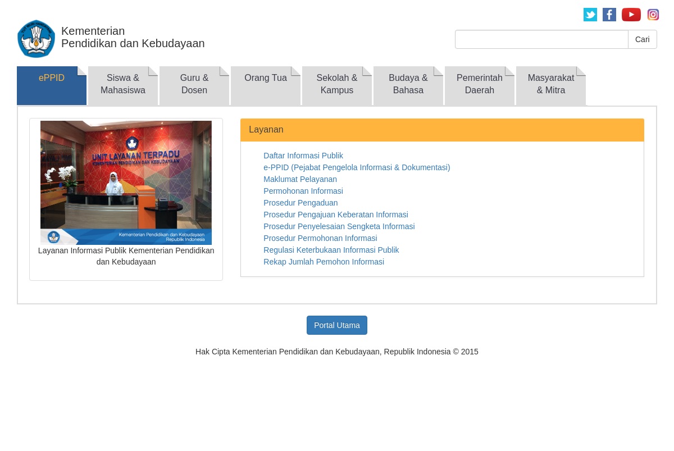
Task: Open Maklumat Pelayanan link
Action: click(x=300, y=179)
